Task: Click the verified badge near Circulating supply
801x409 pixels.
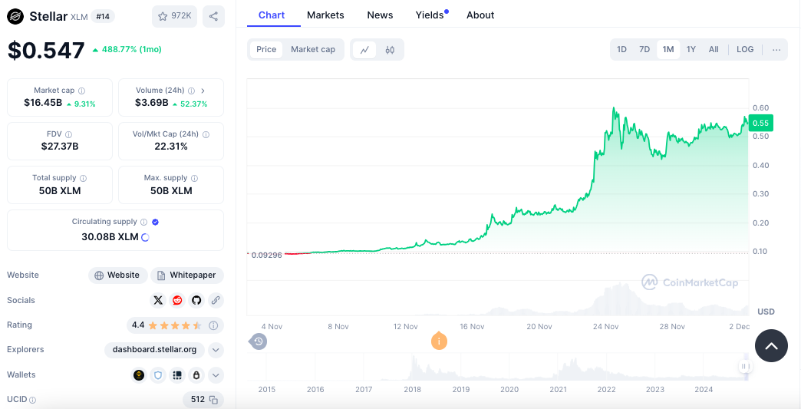Action: coord(155,222)
